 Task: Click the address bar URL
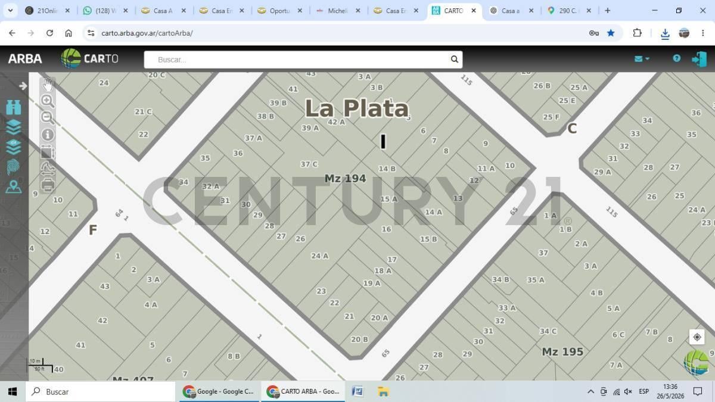[x=147, y=33]
